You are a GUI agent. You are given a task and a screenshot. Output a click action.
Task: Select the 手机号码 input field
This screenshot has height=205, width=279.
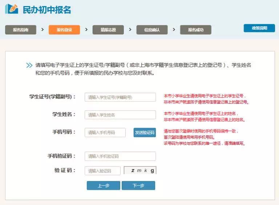click(x=105, y=132)
